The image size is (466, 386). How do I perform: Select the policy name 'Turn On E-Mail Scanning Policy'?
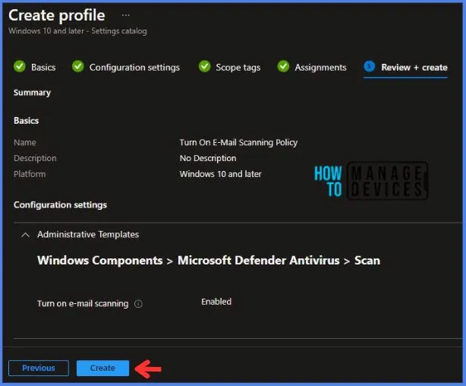238,143
